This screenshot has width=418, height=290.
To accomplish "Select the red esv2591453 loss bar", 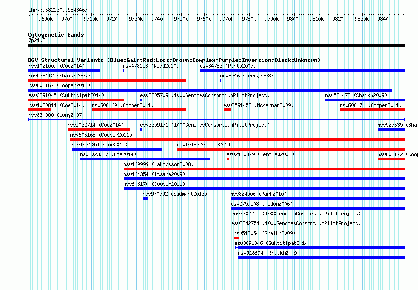I will 227,110.
